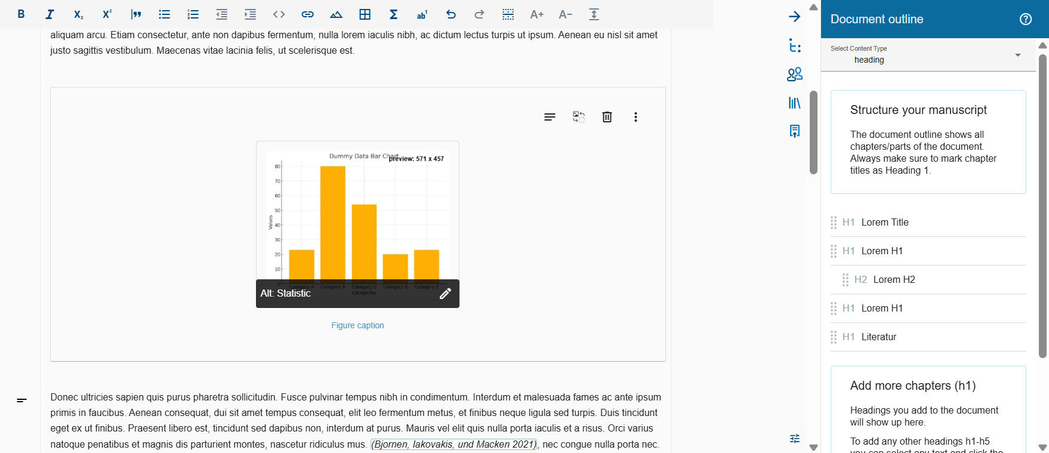
Task: Click the editor's vertical scrollbar thumb
Action: click(x=813, y=132)
